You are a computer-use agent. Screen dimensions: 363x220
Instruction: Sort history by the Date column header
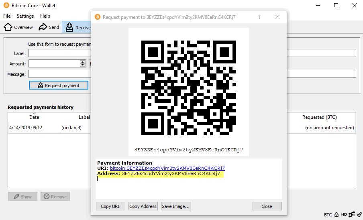[34, 117]
